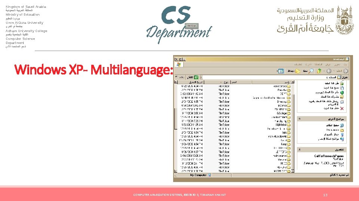The height and width of the screenshot is (201, 359).
Task: Click the Windows flag logo in menu bar
Action: 179,64
